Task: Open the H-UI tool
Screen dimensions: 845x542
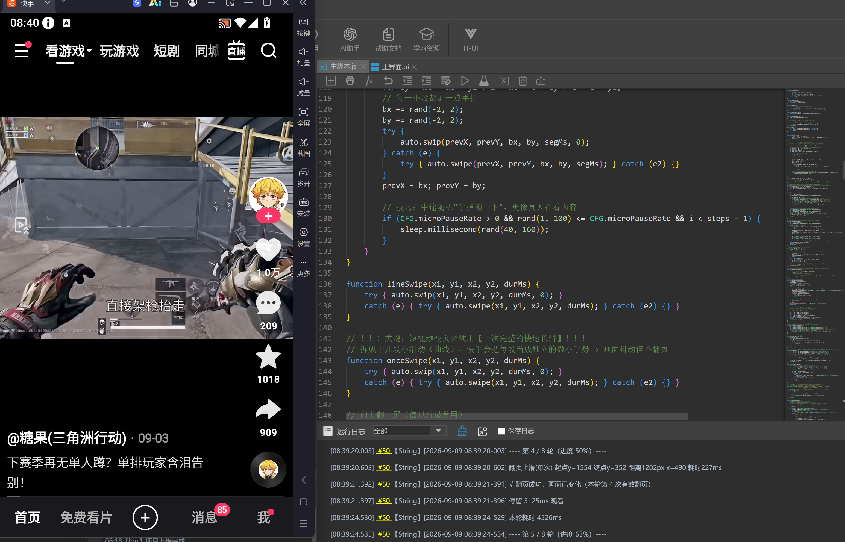Action: click(470, 39)
